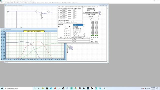Click the Start Filter button
Screen dimensions: 160x90
point(90,16)
